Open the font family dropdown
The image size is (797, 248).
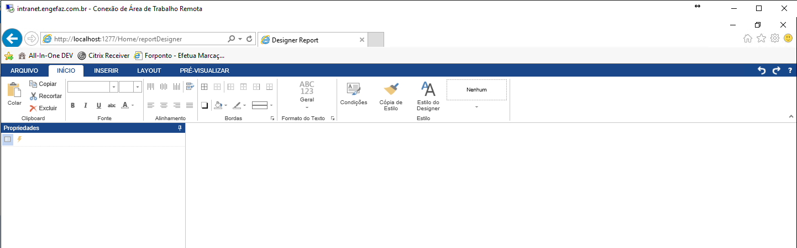pos(113,87)
